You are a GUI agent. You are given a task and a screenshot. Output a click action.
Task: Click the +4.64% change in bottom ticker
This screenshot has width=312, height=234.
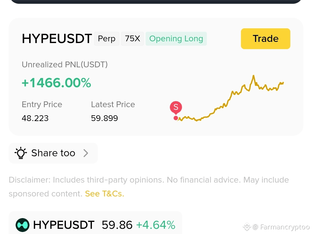156,225
